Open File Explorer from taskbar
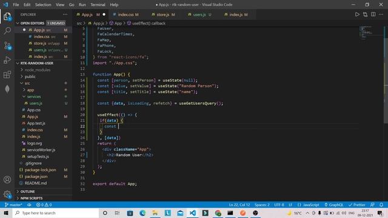388x218 pixels. point(155,213)
